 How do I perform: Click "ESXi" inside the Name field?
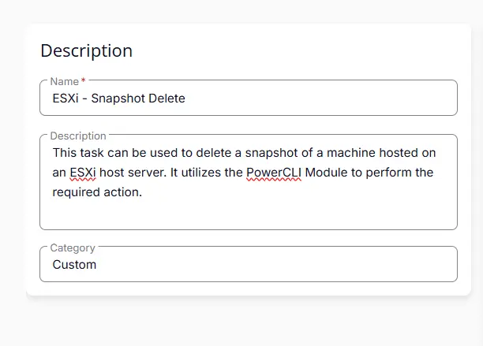pos(67,99)
